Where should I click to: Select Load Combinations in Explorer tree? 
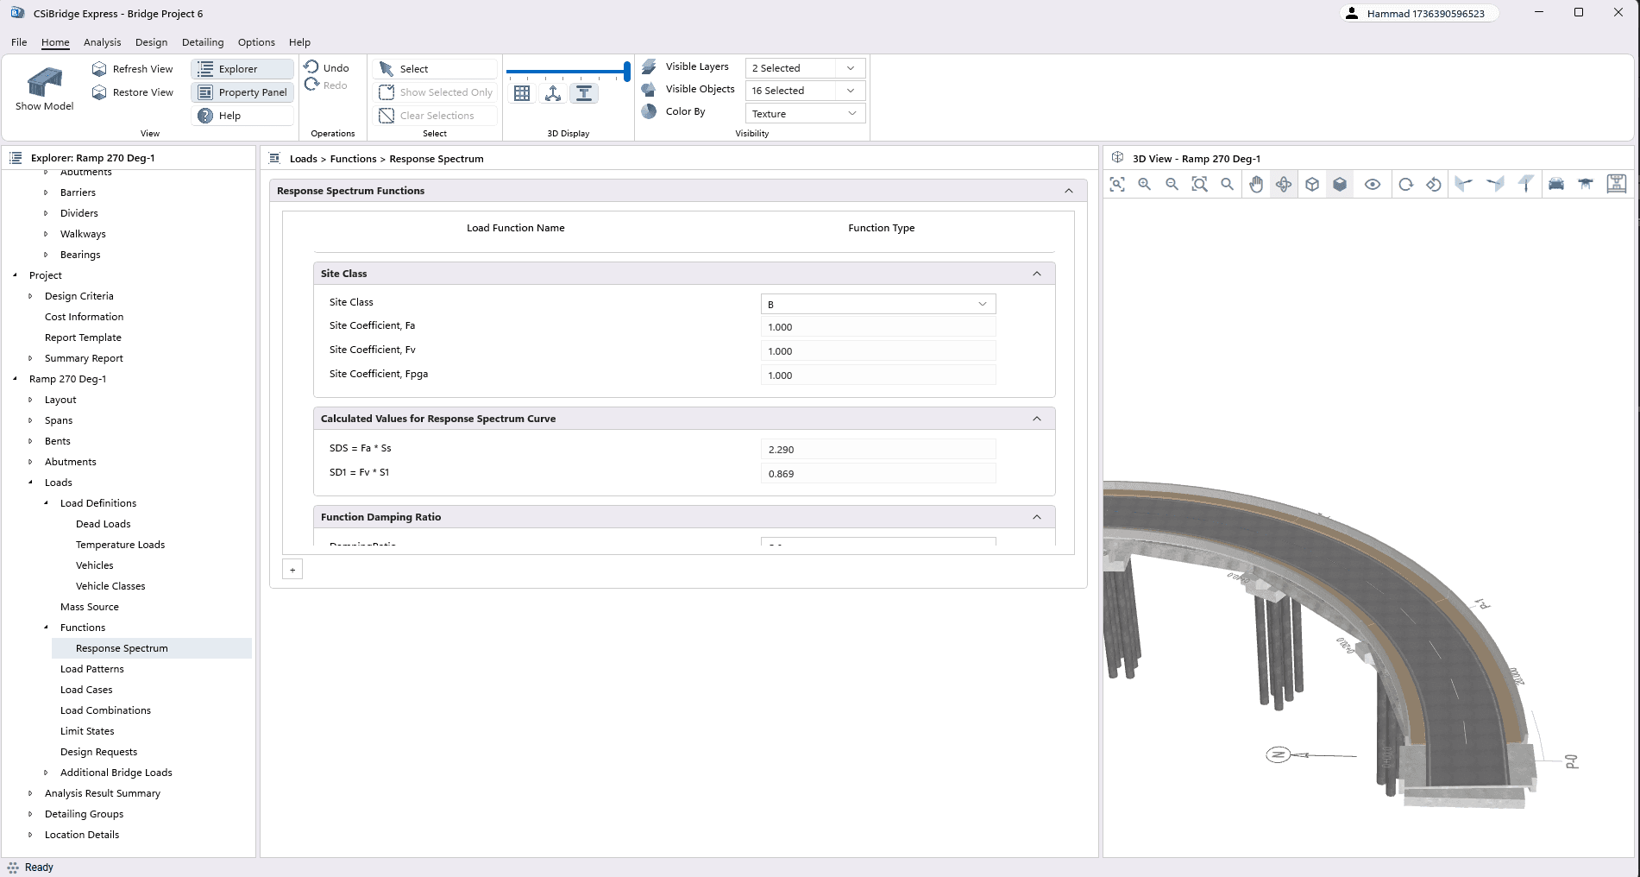point(105,710)
